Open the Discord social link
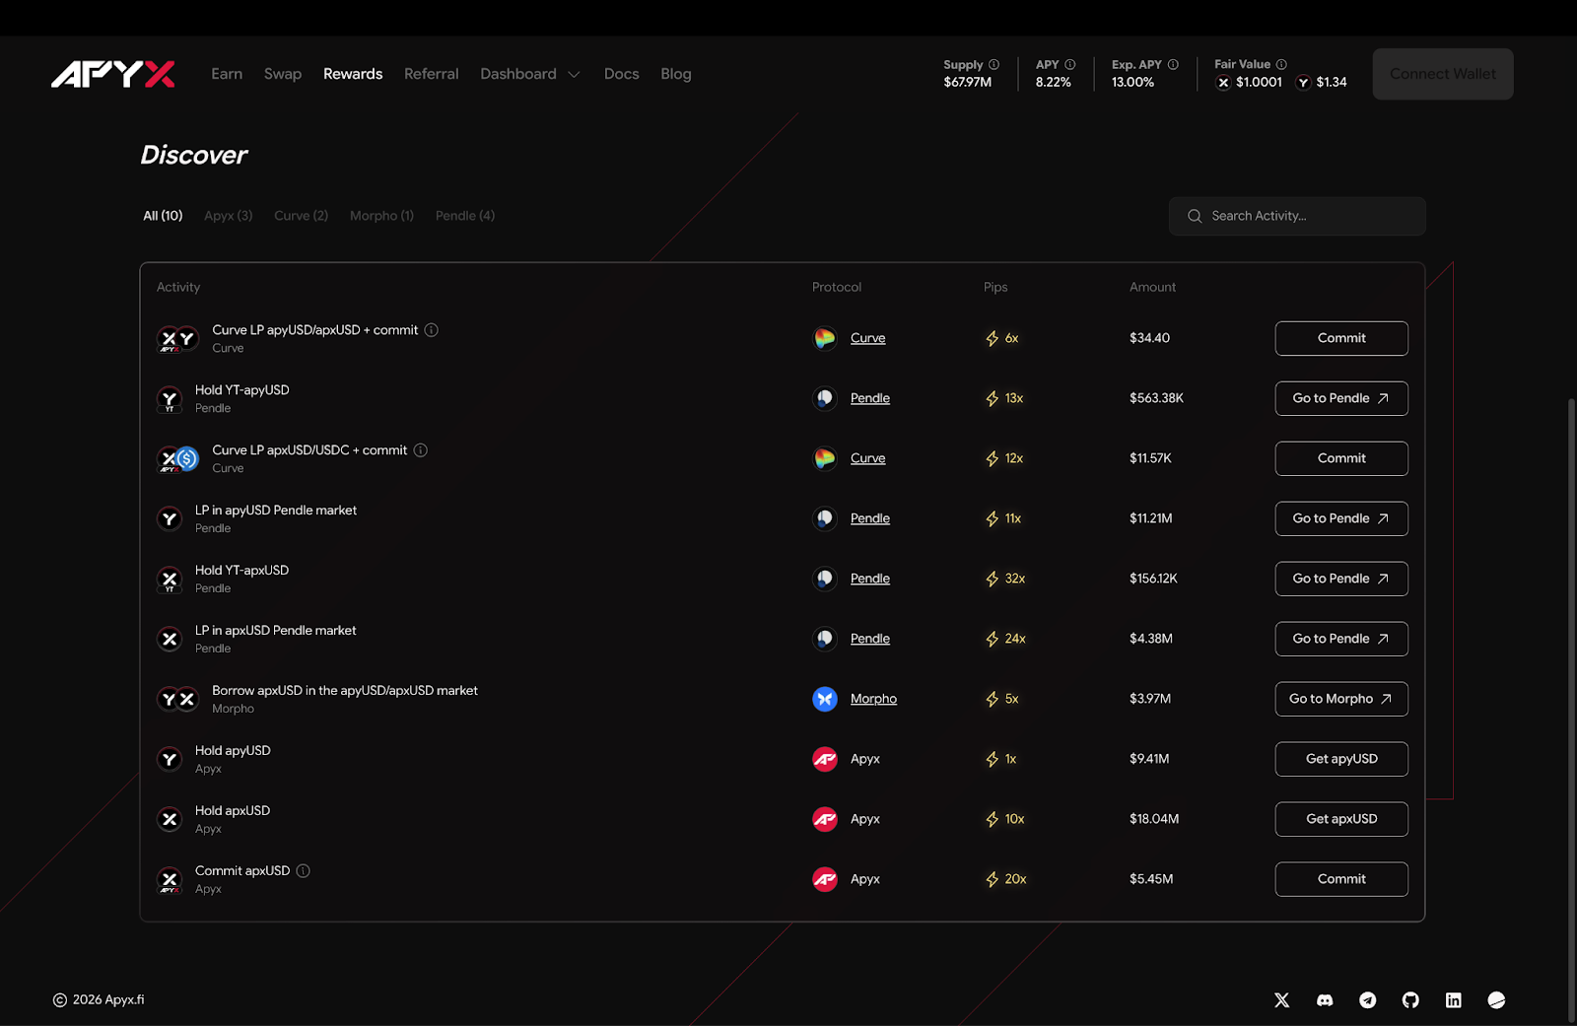Viewport: 1577px width, 1026px height. click(x=1325, y=999)
